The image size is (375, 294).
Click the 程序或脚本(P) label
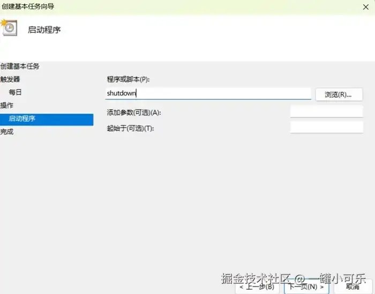click(128, 79)
